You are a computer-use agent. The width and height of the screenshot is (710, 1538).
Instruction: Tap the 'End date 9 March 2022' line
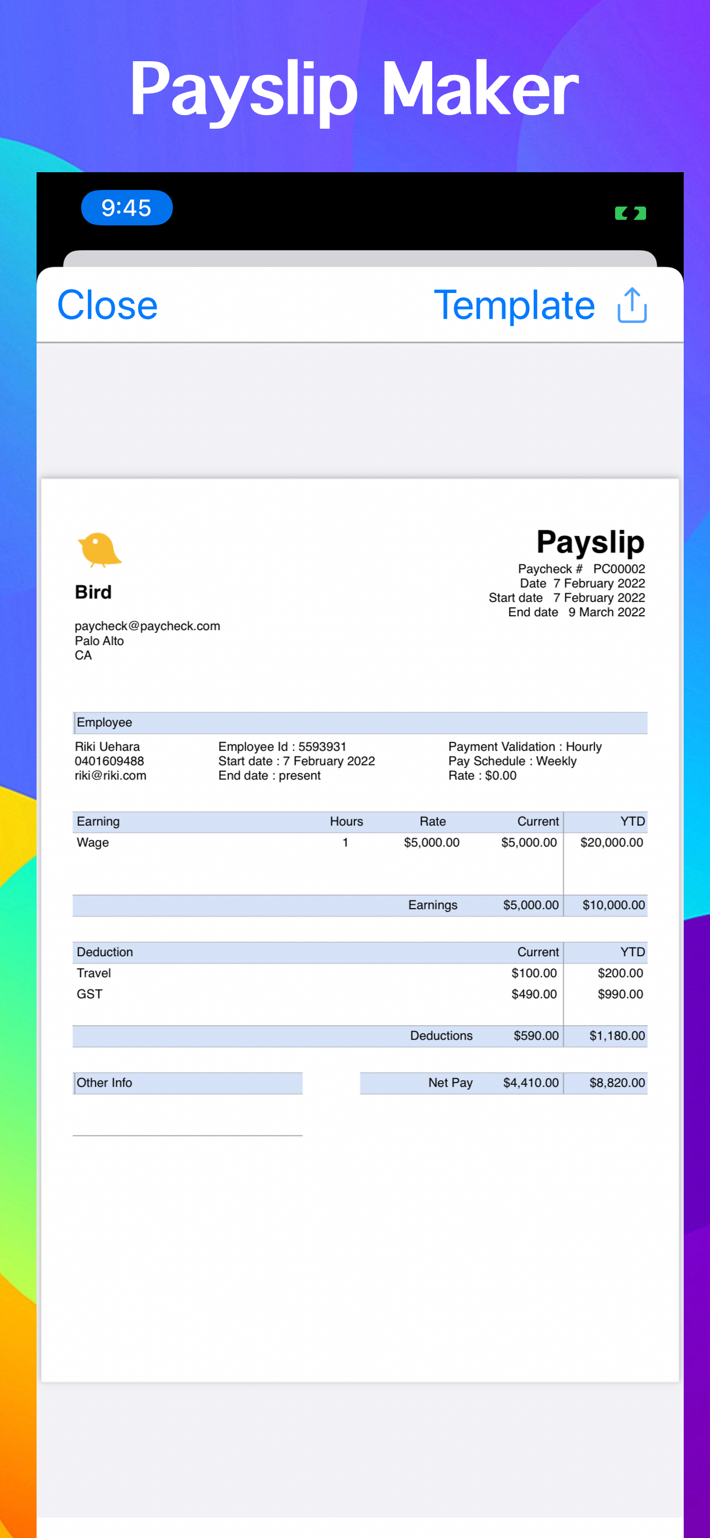coord(576,612)
